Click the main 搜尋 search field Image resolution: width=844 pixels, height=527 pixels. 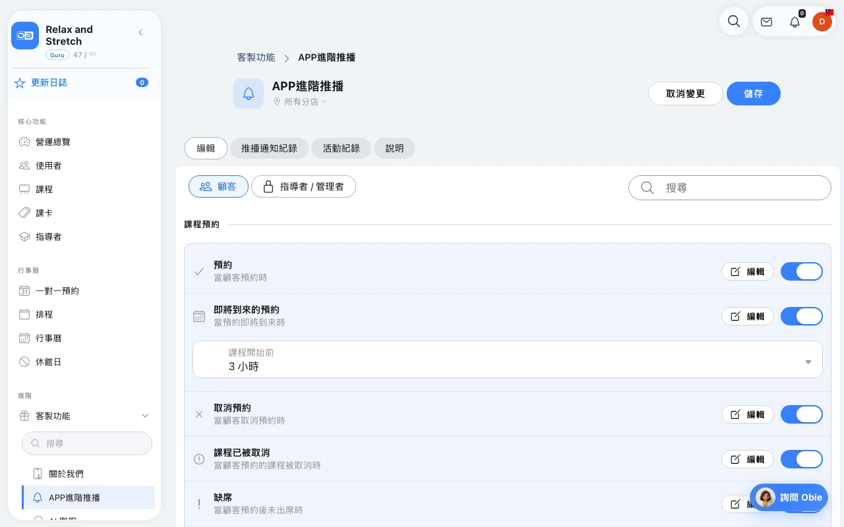tap(730, 188)
